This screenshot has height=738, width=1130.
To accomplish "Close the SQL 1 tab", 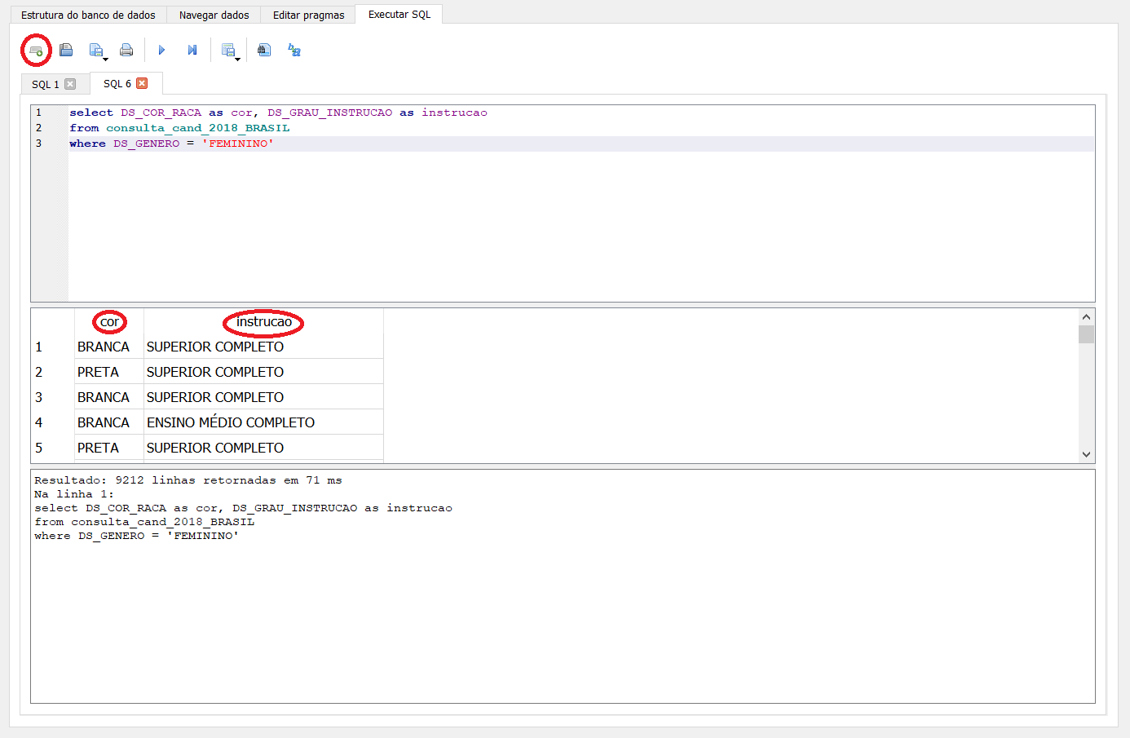I will tap(70, 84).
